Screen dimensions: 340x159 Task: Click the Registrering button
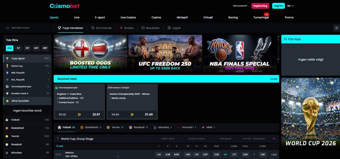260,6
